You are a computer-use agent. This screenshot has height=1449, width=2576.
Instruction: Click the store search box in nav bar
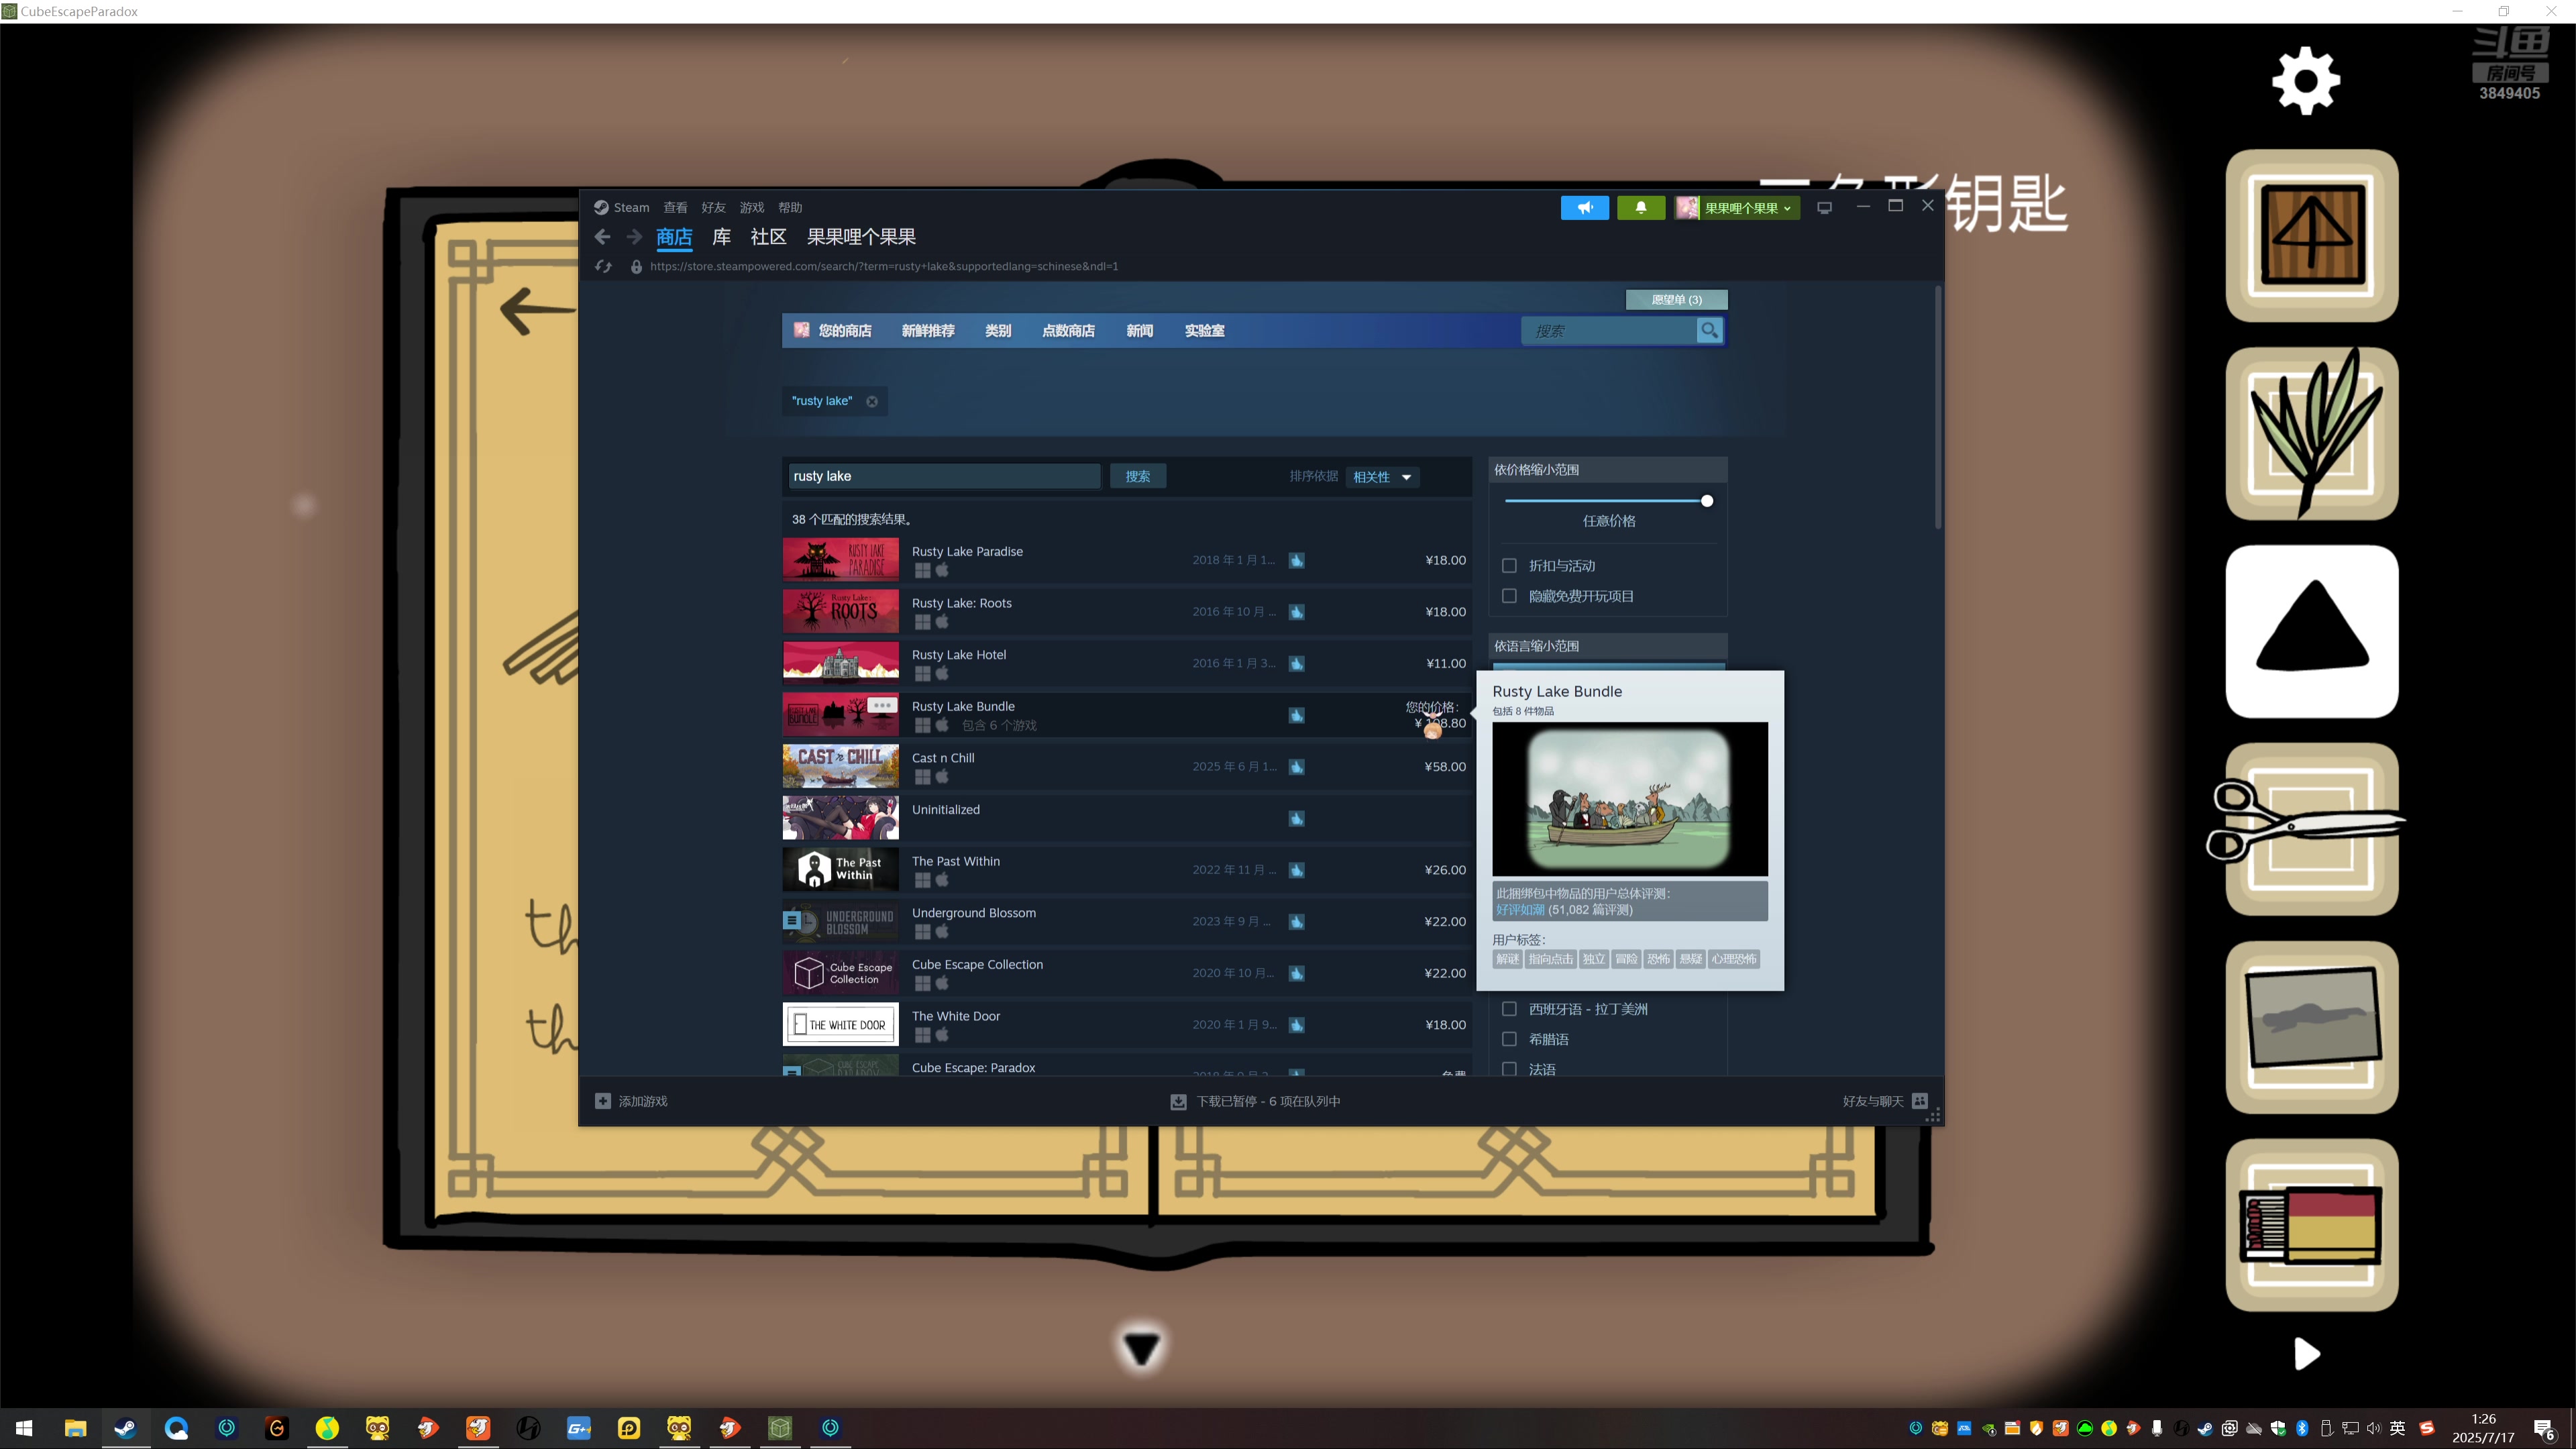click(x=1608, y=330)
